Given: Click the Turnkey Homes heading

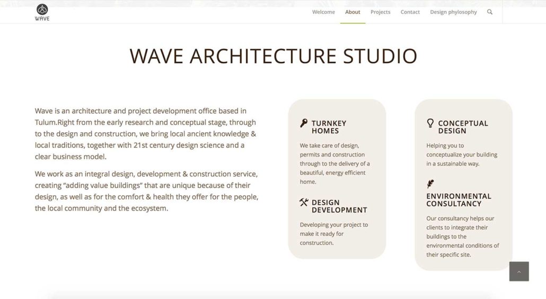Looking at the screenshot, I should coord(329,127).
